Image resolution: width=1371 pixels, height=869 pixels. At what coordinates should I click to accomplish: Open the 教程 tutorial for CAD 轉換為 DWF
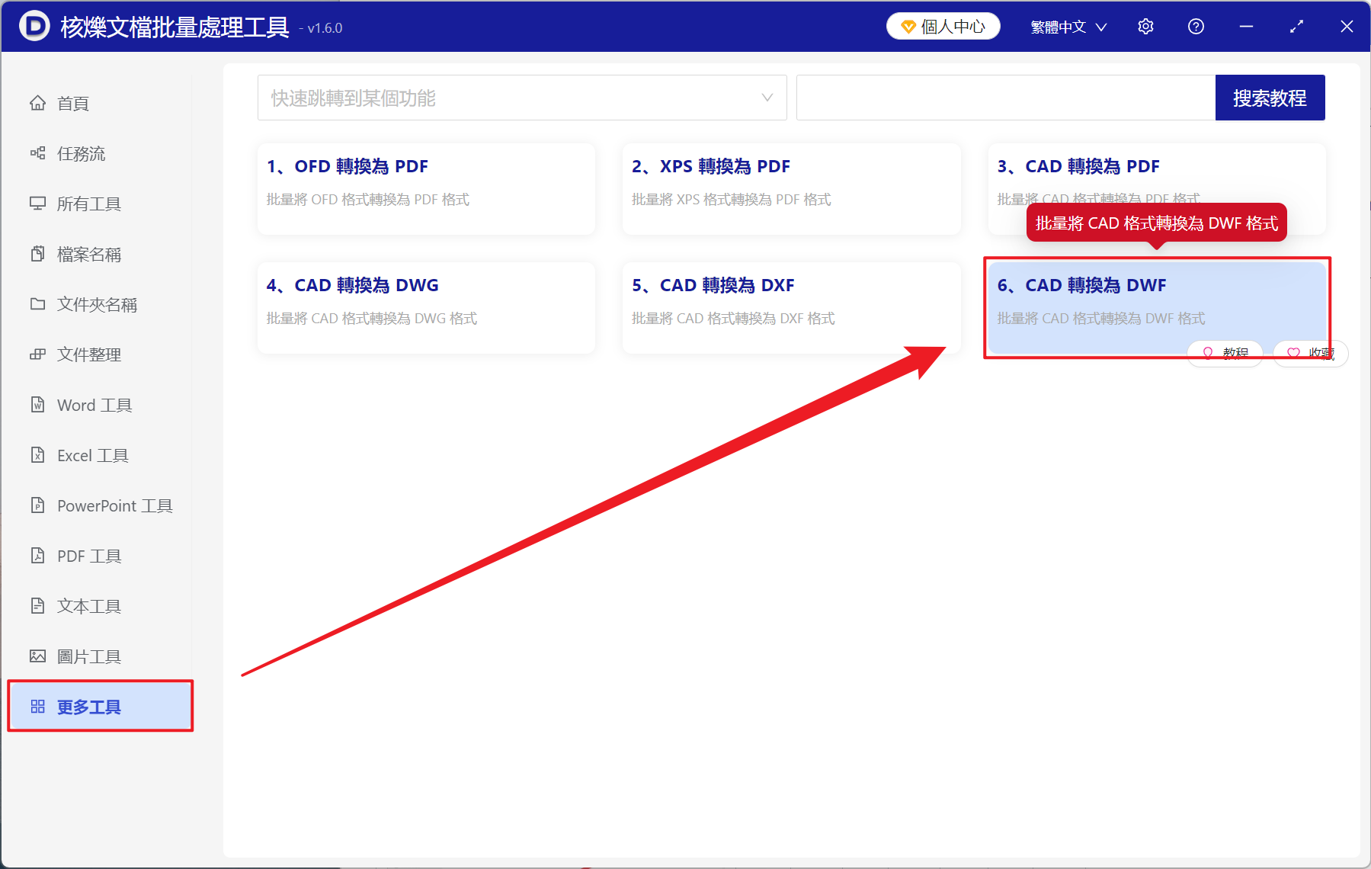pos(1225,353)
